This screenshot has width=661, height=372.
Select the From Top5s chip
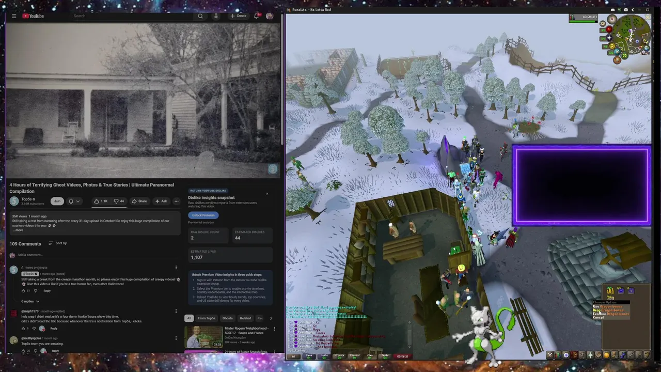point(207,318)
